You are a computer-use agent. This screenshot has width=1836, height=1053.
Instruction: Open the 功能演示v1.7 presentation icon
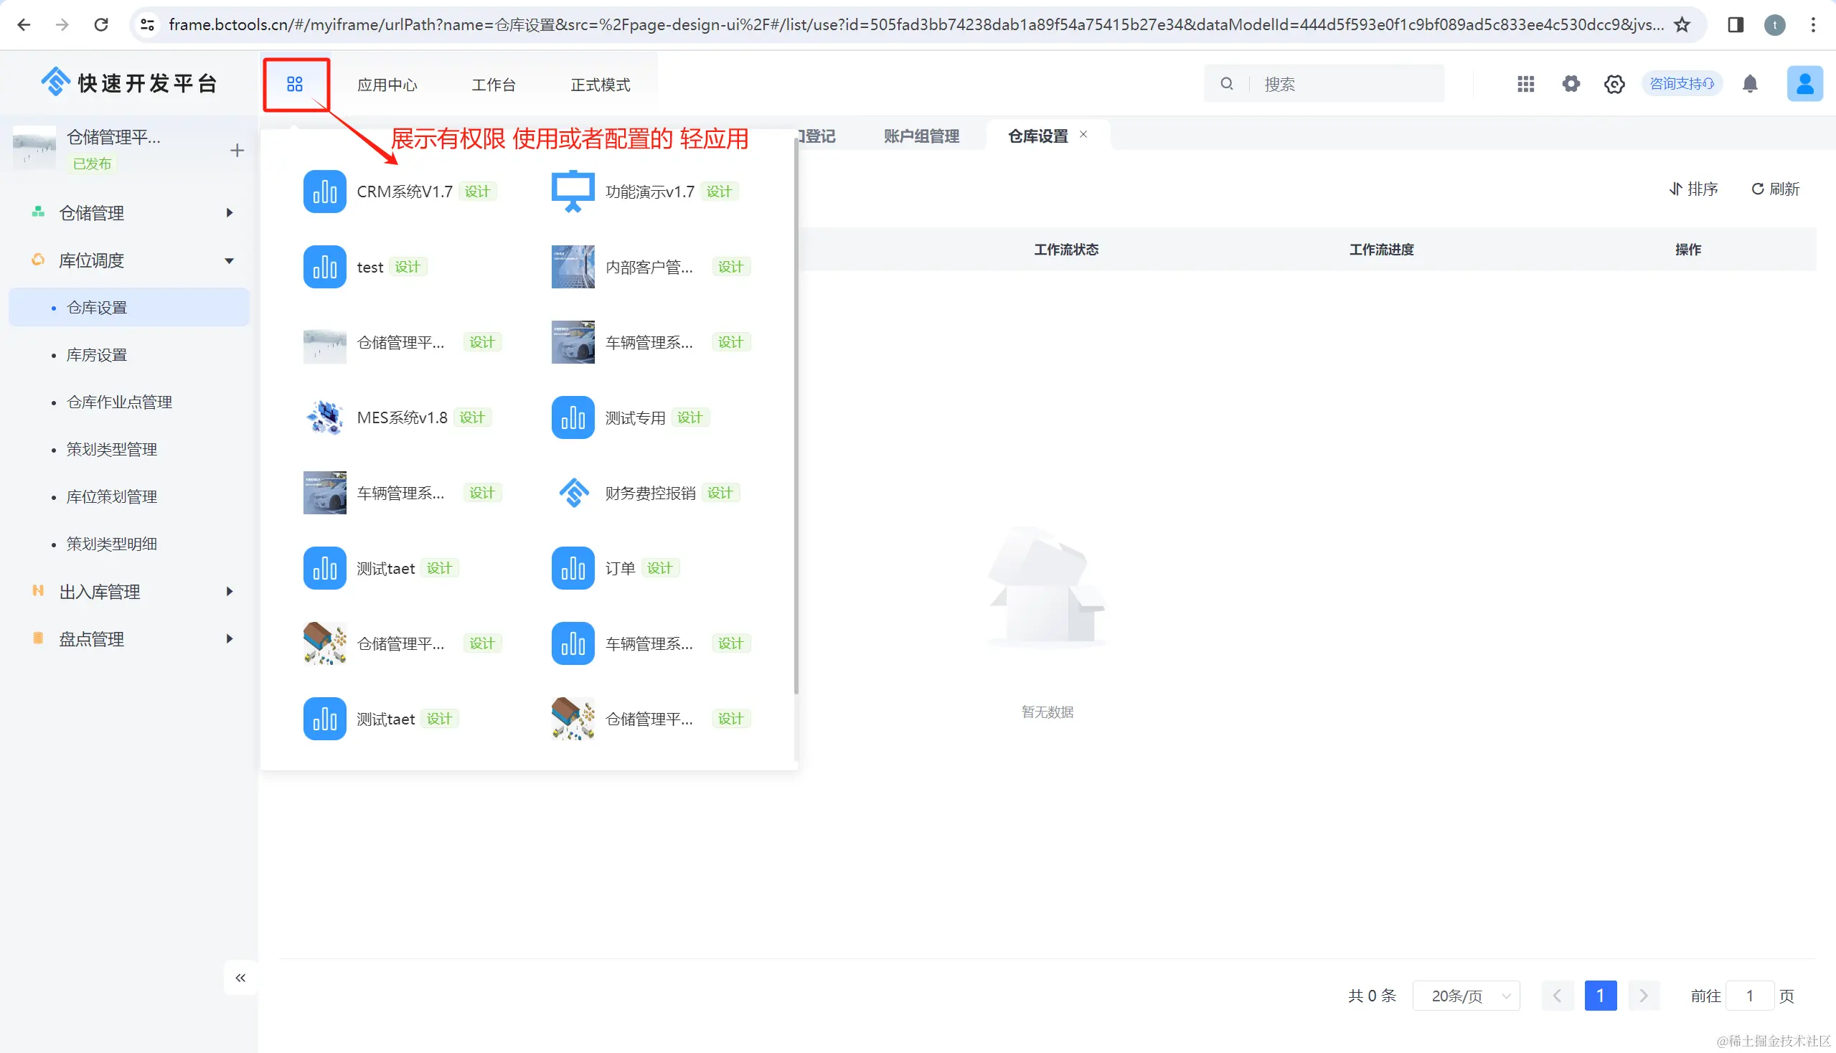pyautogui.click(x=573, y=192)
